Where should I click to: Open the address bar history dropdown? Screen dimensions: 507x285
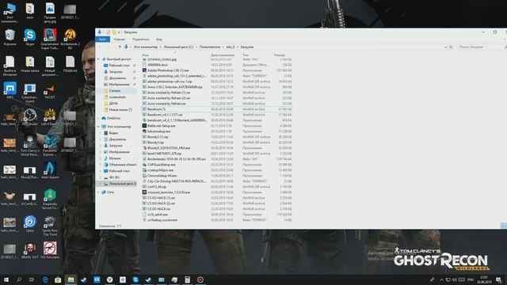tap(445, 47)
